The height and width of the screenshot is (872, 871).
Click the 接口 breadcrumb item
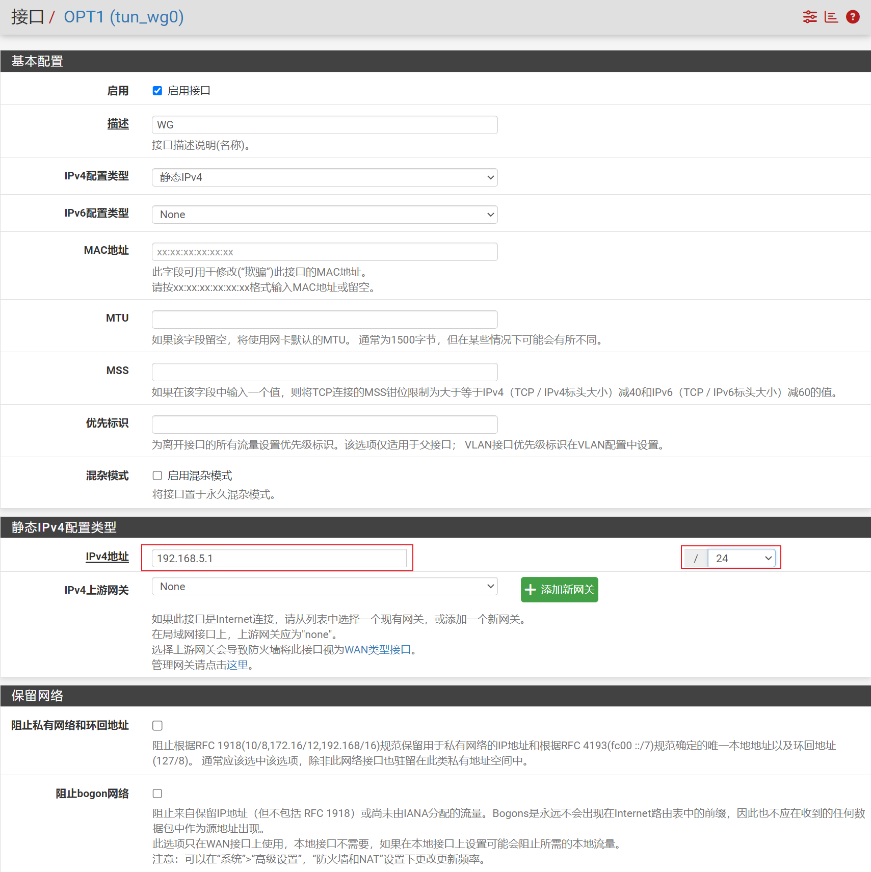pyautogui.click(x=28, y=17)
